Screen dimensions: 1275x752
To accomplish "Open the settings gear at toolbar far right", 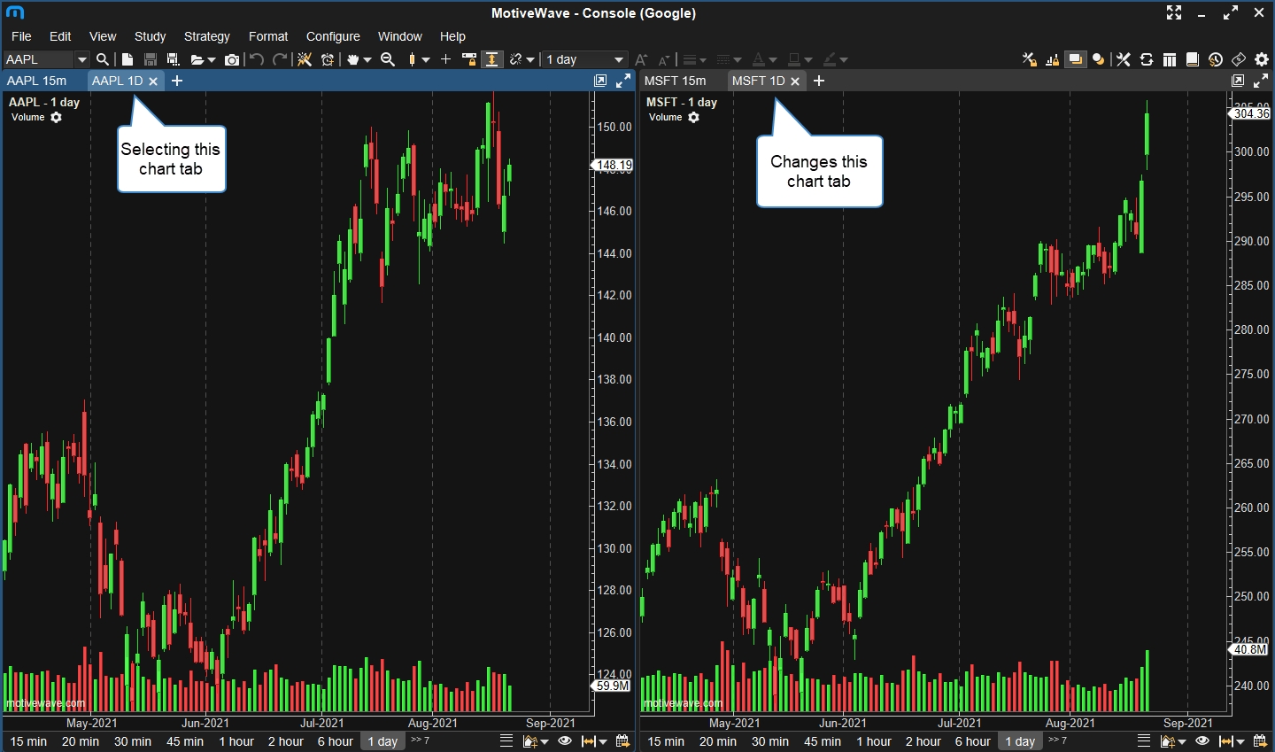I will [x=1262, y=59].
